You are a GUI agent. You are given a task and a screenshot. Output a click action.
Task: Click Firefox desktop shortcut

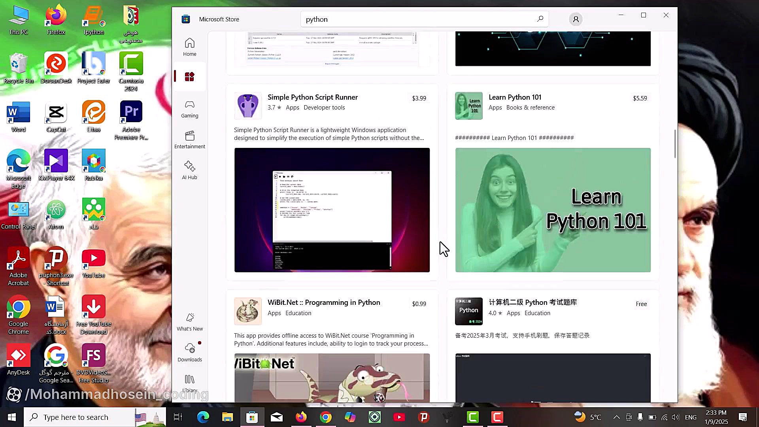coord(56,21)
